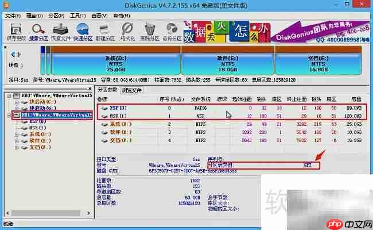
Task: Click the 格式化 format icon
Action: (x=127, y=29)
